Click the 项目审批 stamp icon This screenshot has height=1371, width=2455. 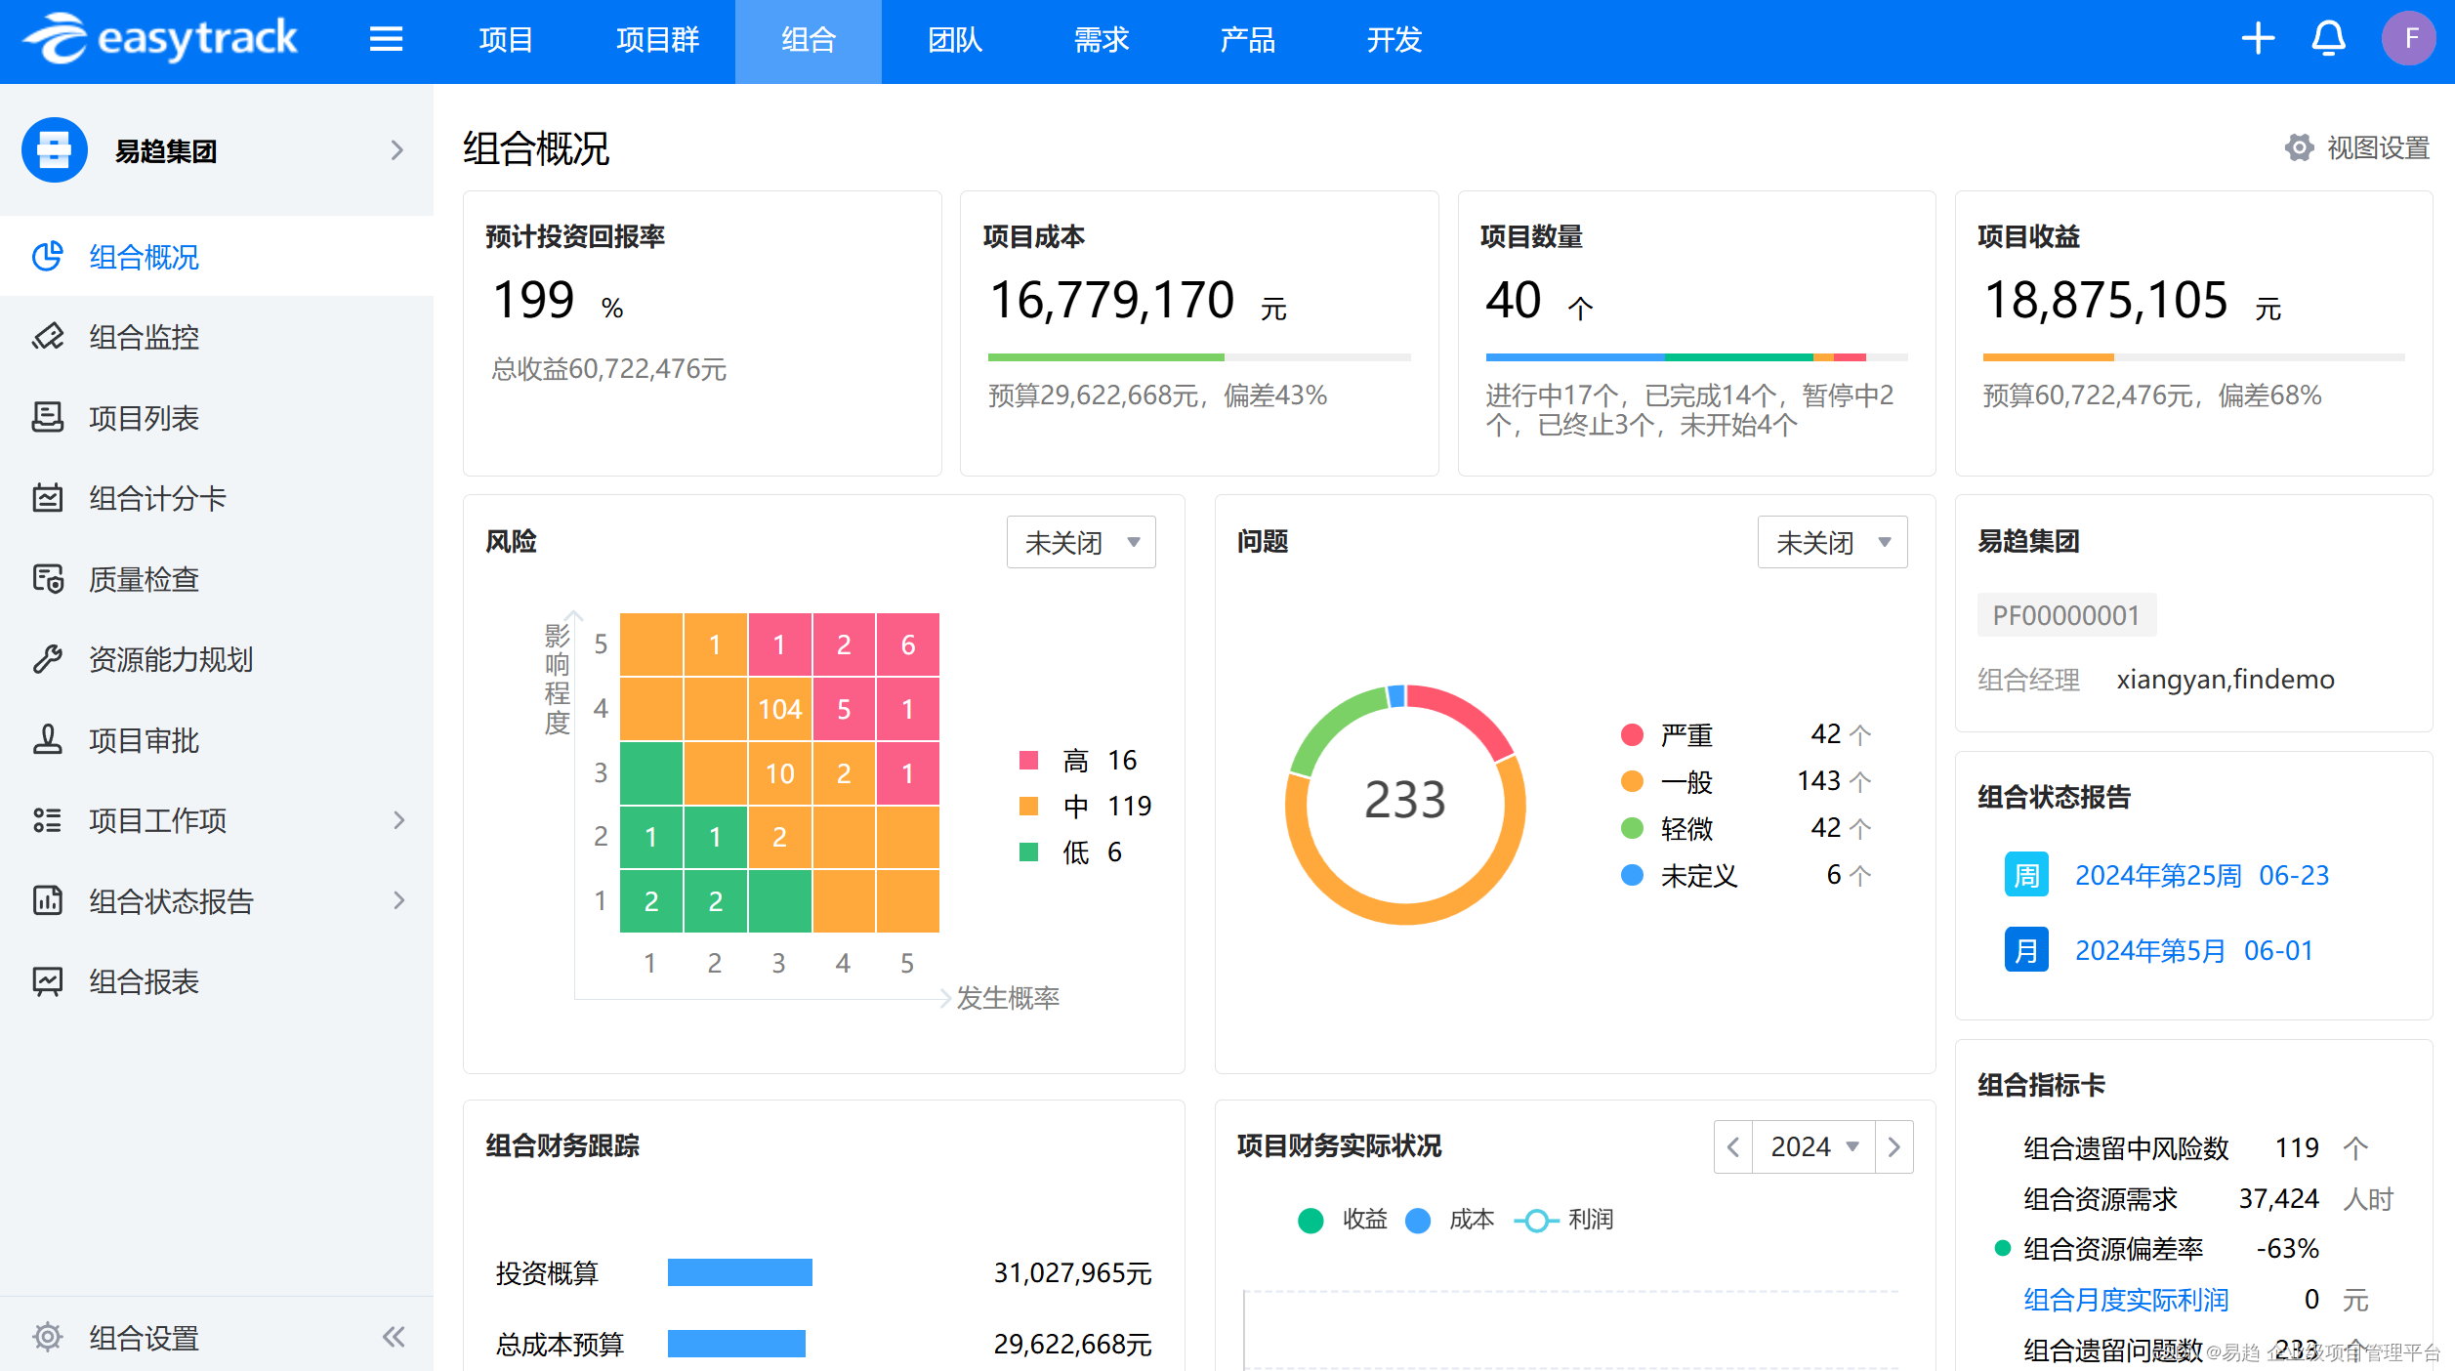pyautogui.click(x=47, y=740)
